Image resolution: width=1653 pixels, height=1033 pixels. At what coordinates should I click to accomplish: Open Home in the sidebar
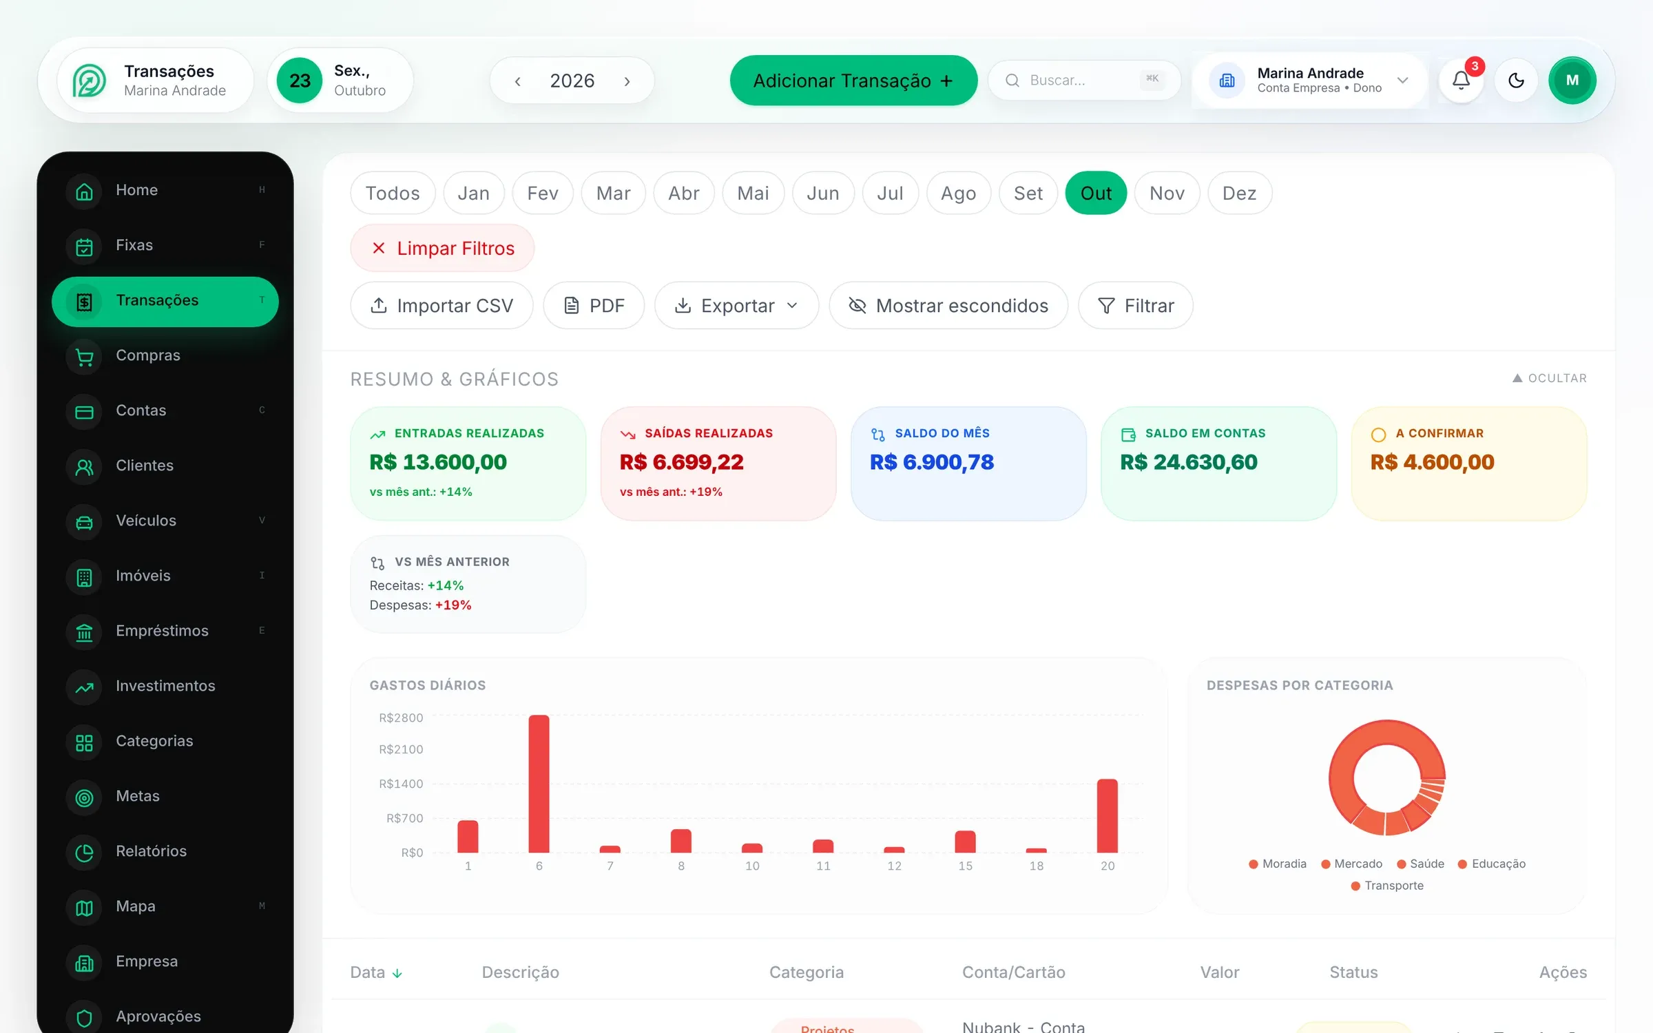coord(165,190)
